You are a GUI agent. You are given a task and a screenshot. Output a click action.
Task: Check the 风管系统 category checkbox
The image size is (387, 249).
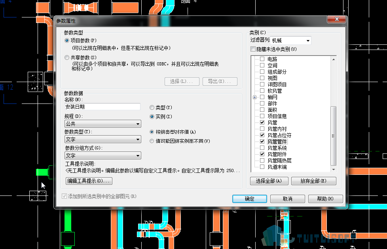click(262, 148)
